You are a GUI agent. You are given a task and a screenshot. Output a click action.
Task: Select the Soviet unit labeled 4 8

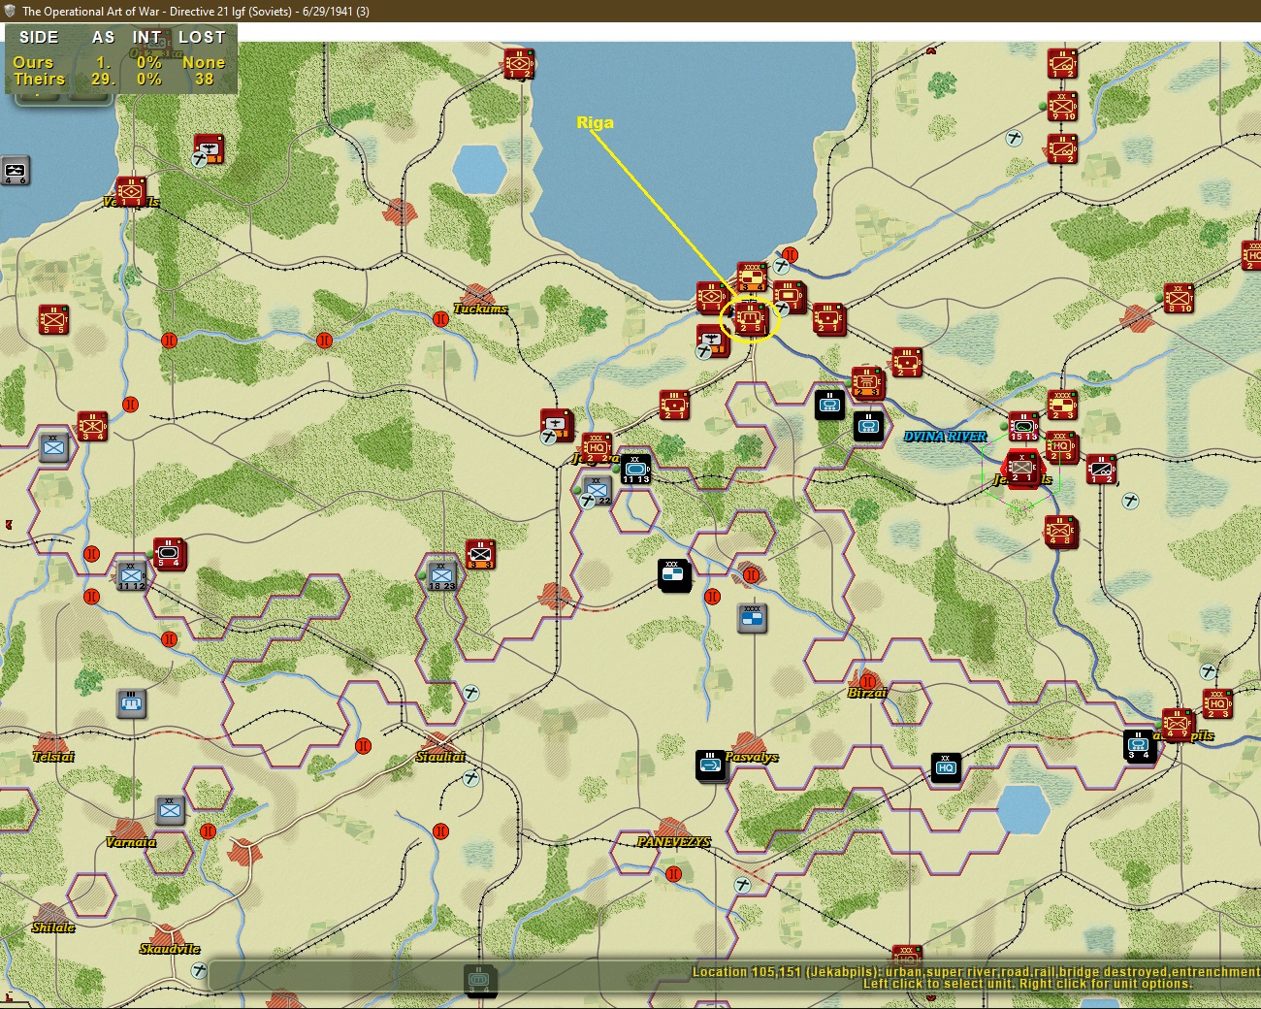[1060, 531]
